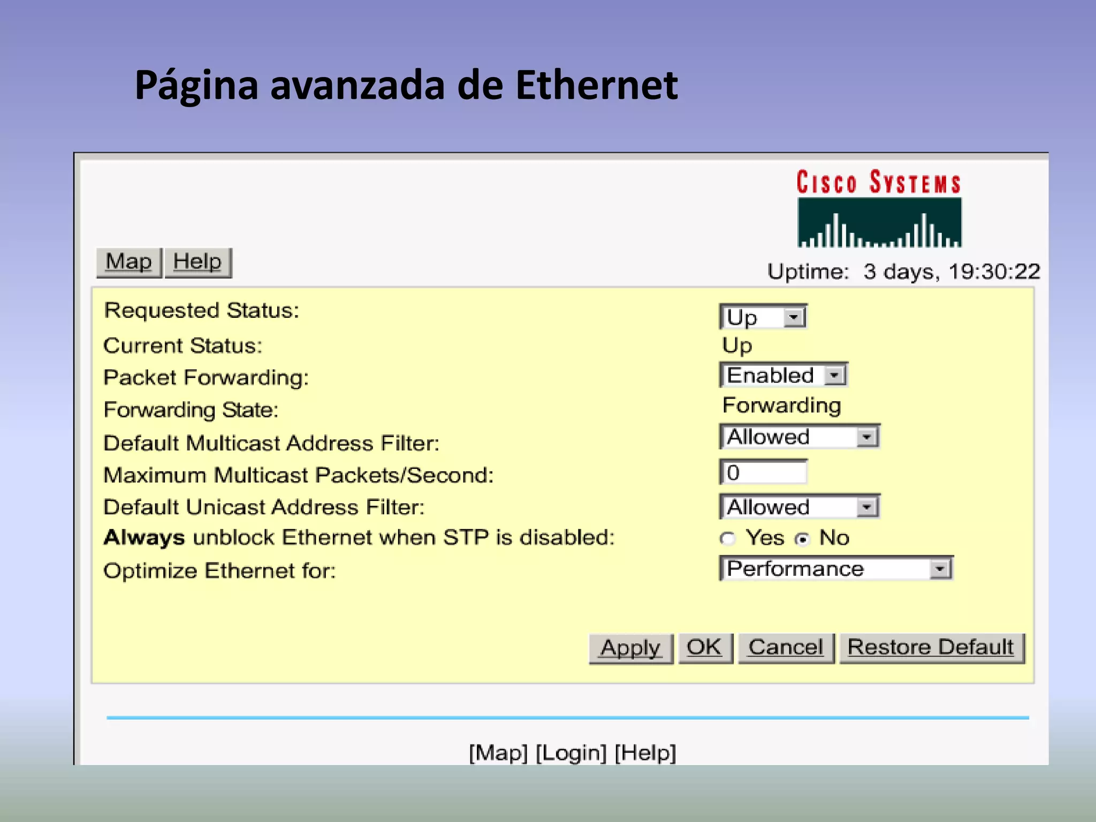Focus the Maximum Multicast Packets/Second field
The width and height of the screenshot is (1096, 822).
pyautogui.click(x=763, y=473)
